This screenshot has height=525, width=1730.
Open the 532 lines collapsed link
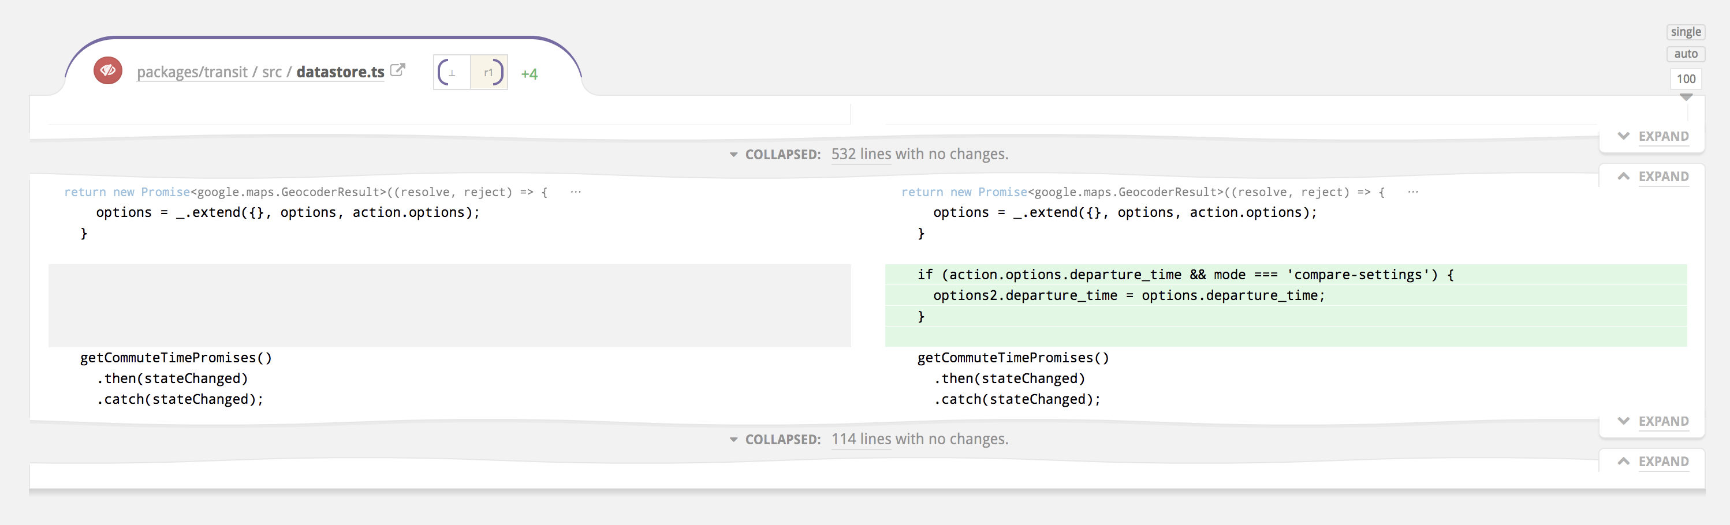861,153
